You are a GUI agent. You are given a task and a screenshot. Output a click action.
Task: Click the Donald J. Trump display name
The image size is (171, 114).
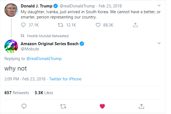(36, 6)
